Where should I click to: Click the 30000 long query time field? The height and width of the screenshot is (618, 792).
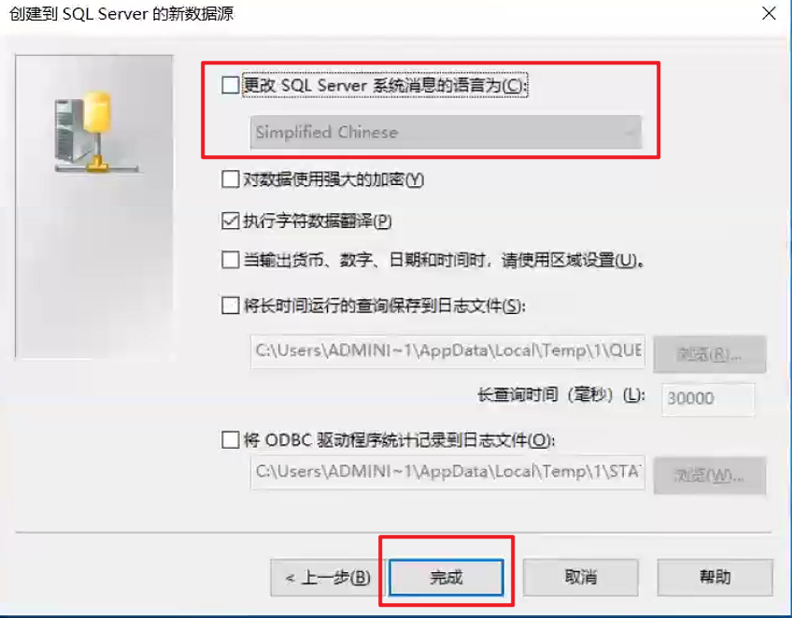(x=708, y=398)
